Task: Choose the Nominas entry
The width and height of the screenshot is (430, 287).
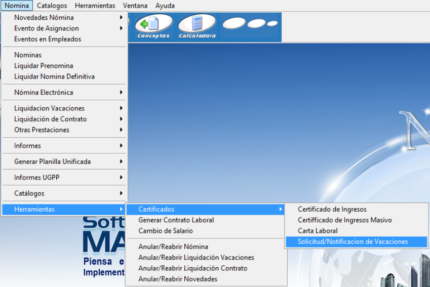Action: (64, 55)
